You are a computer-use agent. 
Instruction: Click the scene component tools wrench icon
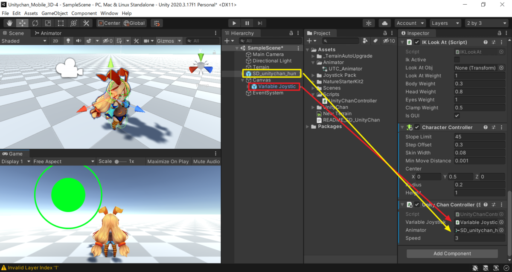pyautogui.click(x=136, y=41)
